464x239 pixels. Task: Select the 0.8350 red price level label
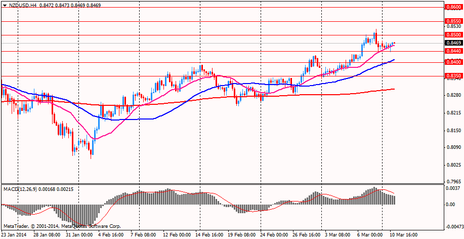(x=453, y=76)
